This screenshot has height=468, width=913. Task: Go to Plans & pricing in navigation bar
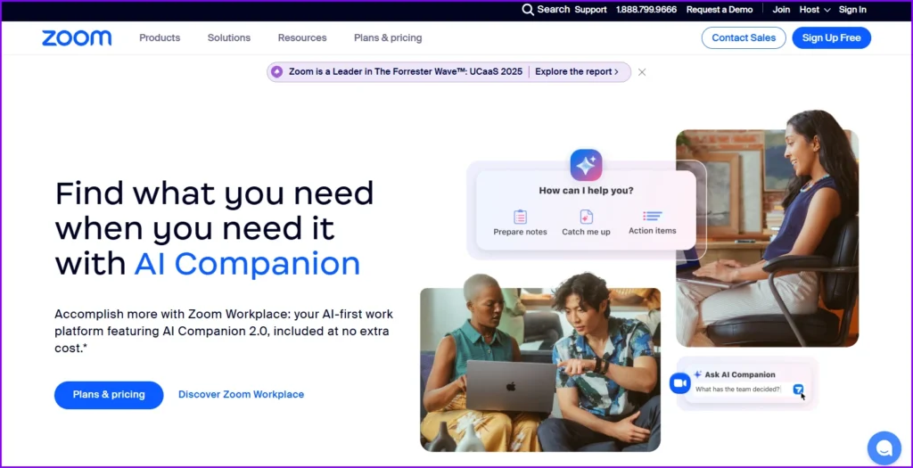388,37
